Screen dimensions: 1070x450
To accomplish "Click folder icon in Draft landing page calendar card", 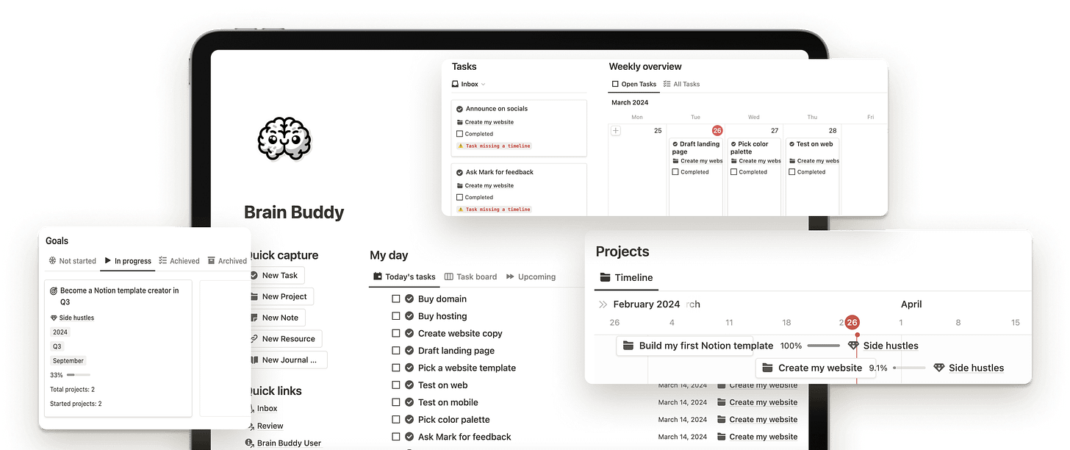I will point(676,161).
